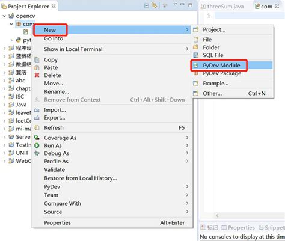Click Other... in the New submenu
This screenshot has width=285, height=241.
pyautogui.click(x=212, y=93)
